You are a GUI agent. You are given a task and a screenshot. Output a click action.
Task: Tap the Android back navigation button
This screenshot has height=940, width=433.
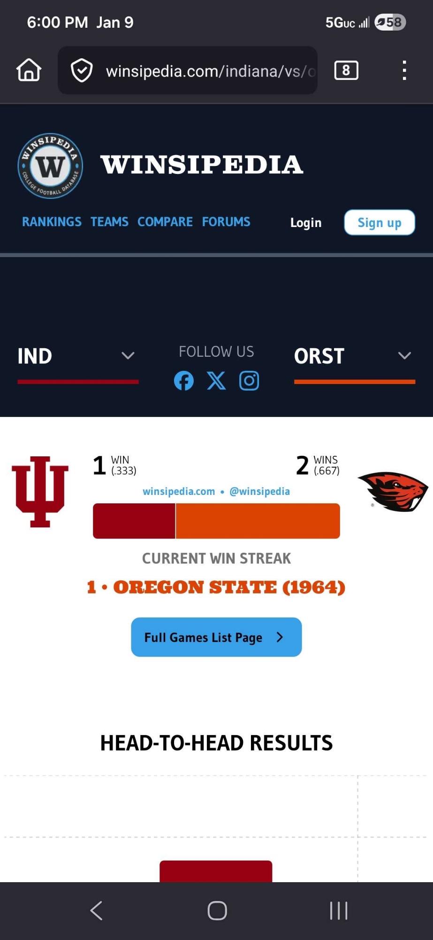point(97,911)
